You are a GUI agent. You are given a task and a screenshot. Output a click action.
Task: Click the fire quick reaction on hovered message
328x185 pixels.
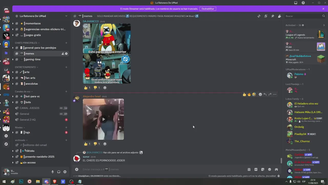click(x=249, y=95)
